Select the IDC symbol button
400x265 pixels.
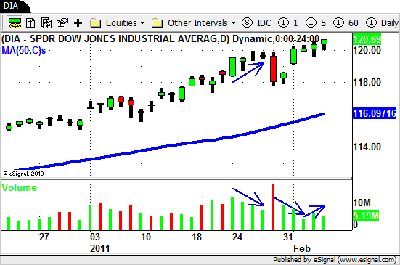pyautogui.click(x=256, y=23)
